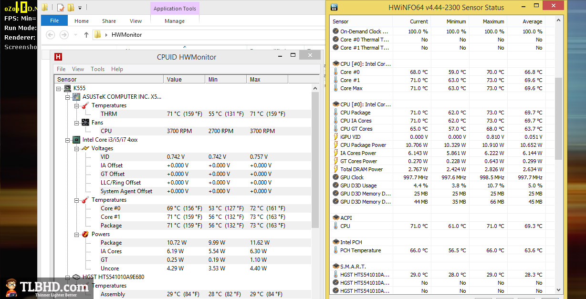Click the 2700 RPM value in HWMonitor
Viewport: 586px width, 299px height.
pyautogui.click(x=221, y=131)
